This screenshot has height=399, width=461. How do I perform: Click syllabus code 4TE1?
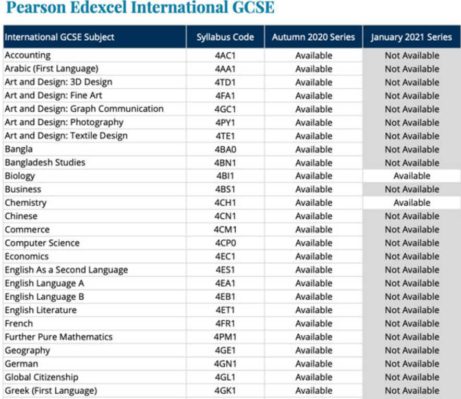225,136
